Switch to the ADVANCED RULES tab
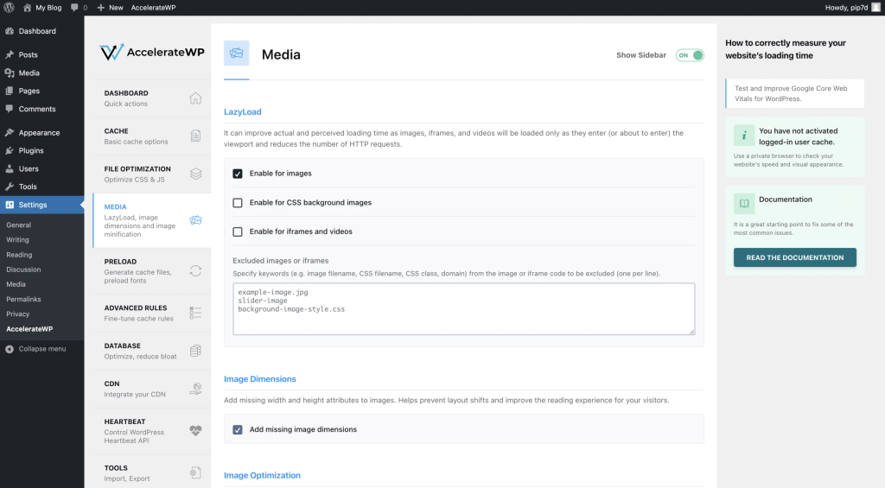The width and height of the screenshot is (885, 488). coord(152,314)
